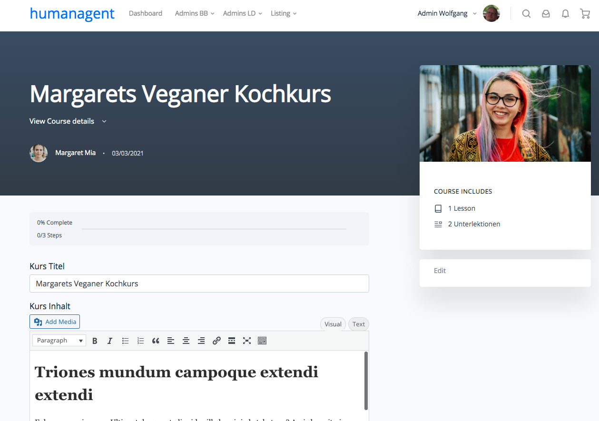Viewport: 599px width, 421px height.
Task: Open the Paragraph format dropdown
Action: tap(59, 341)
